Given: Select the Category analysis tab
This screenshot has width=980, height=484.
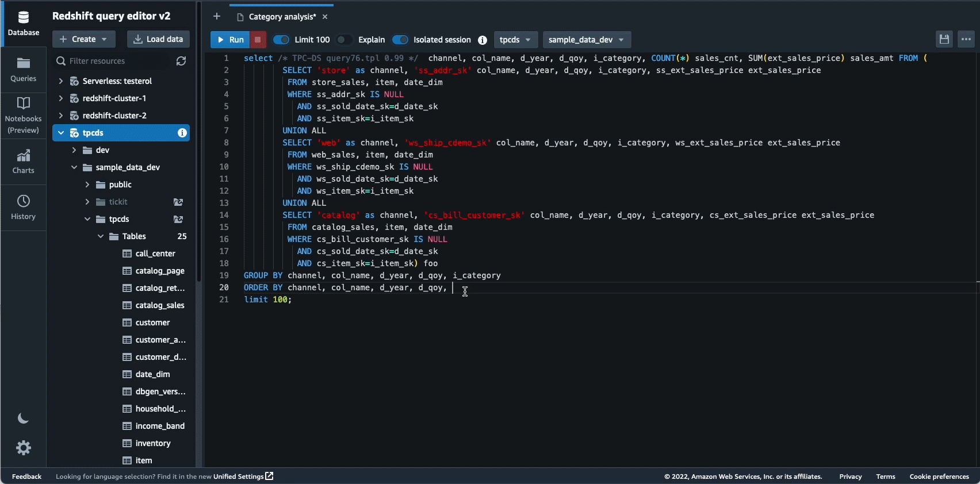Looking at the screenshot, I should pos(282,17).
